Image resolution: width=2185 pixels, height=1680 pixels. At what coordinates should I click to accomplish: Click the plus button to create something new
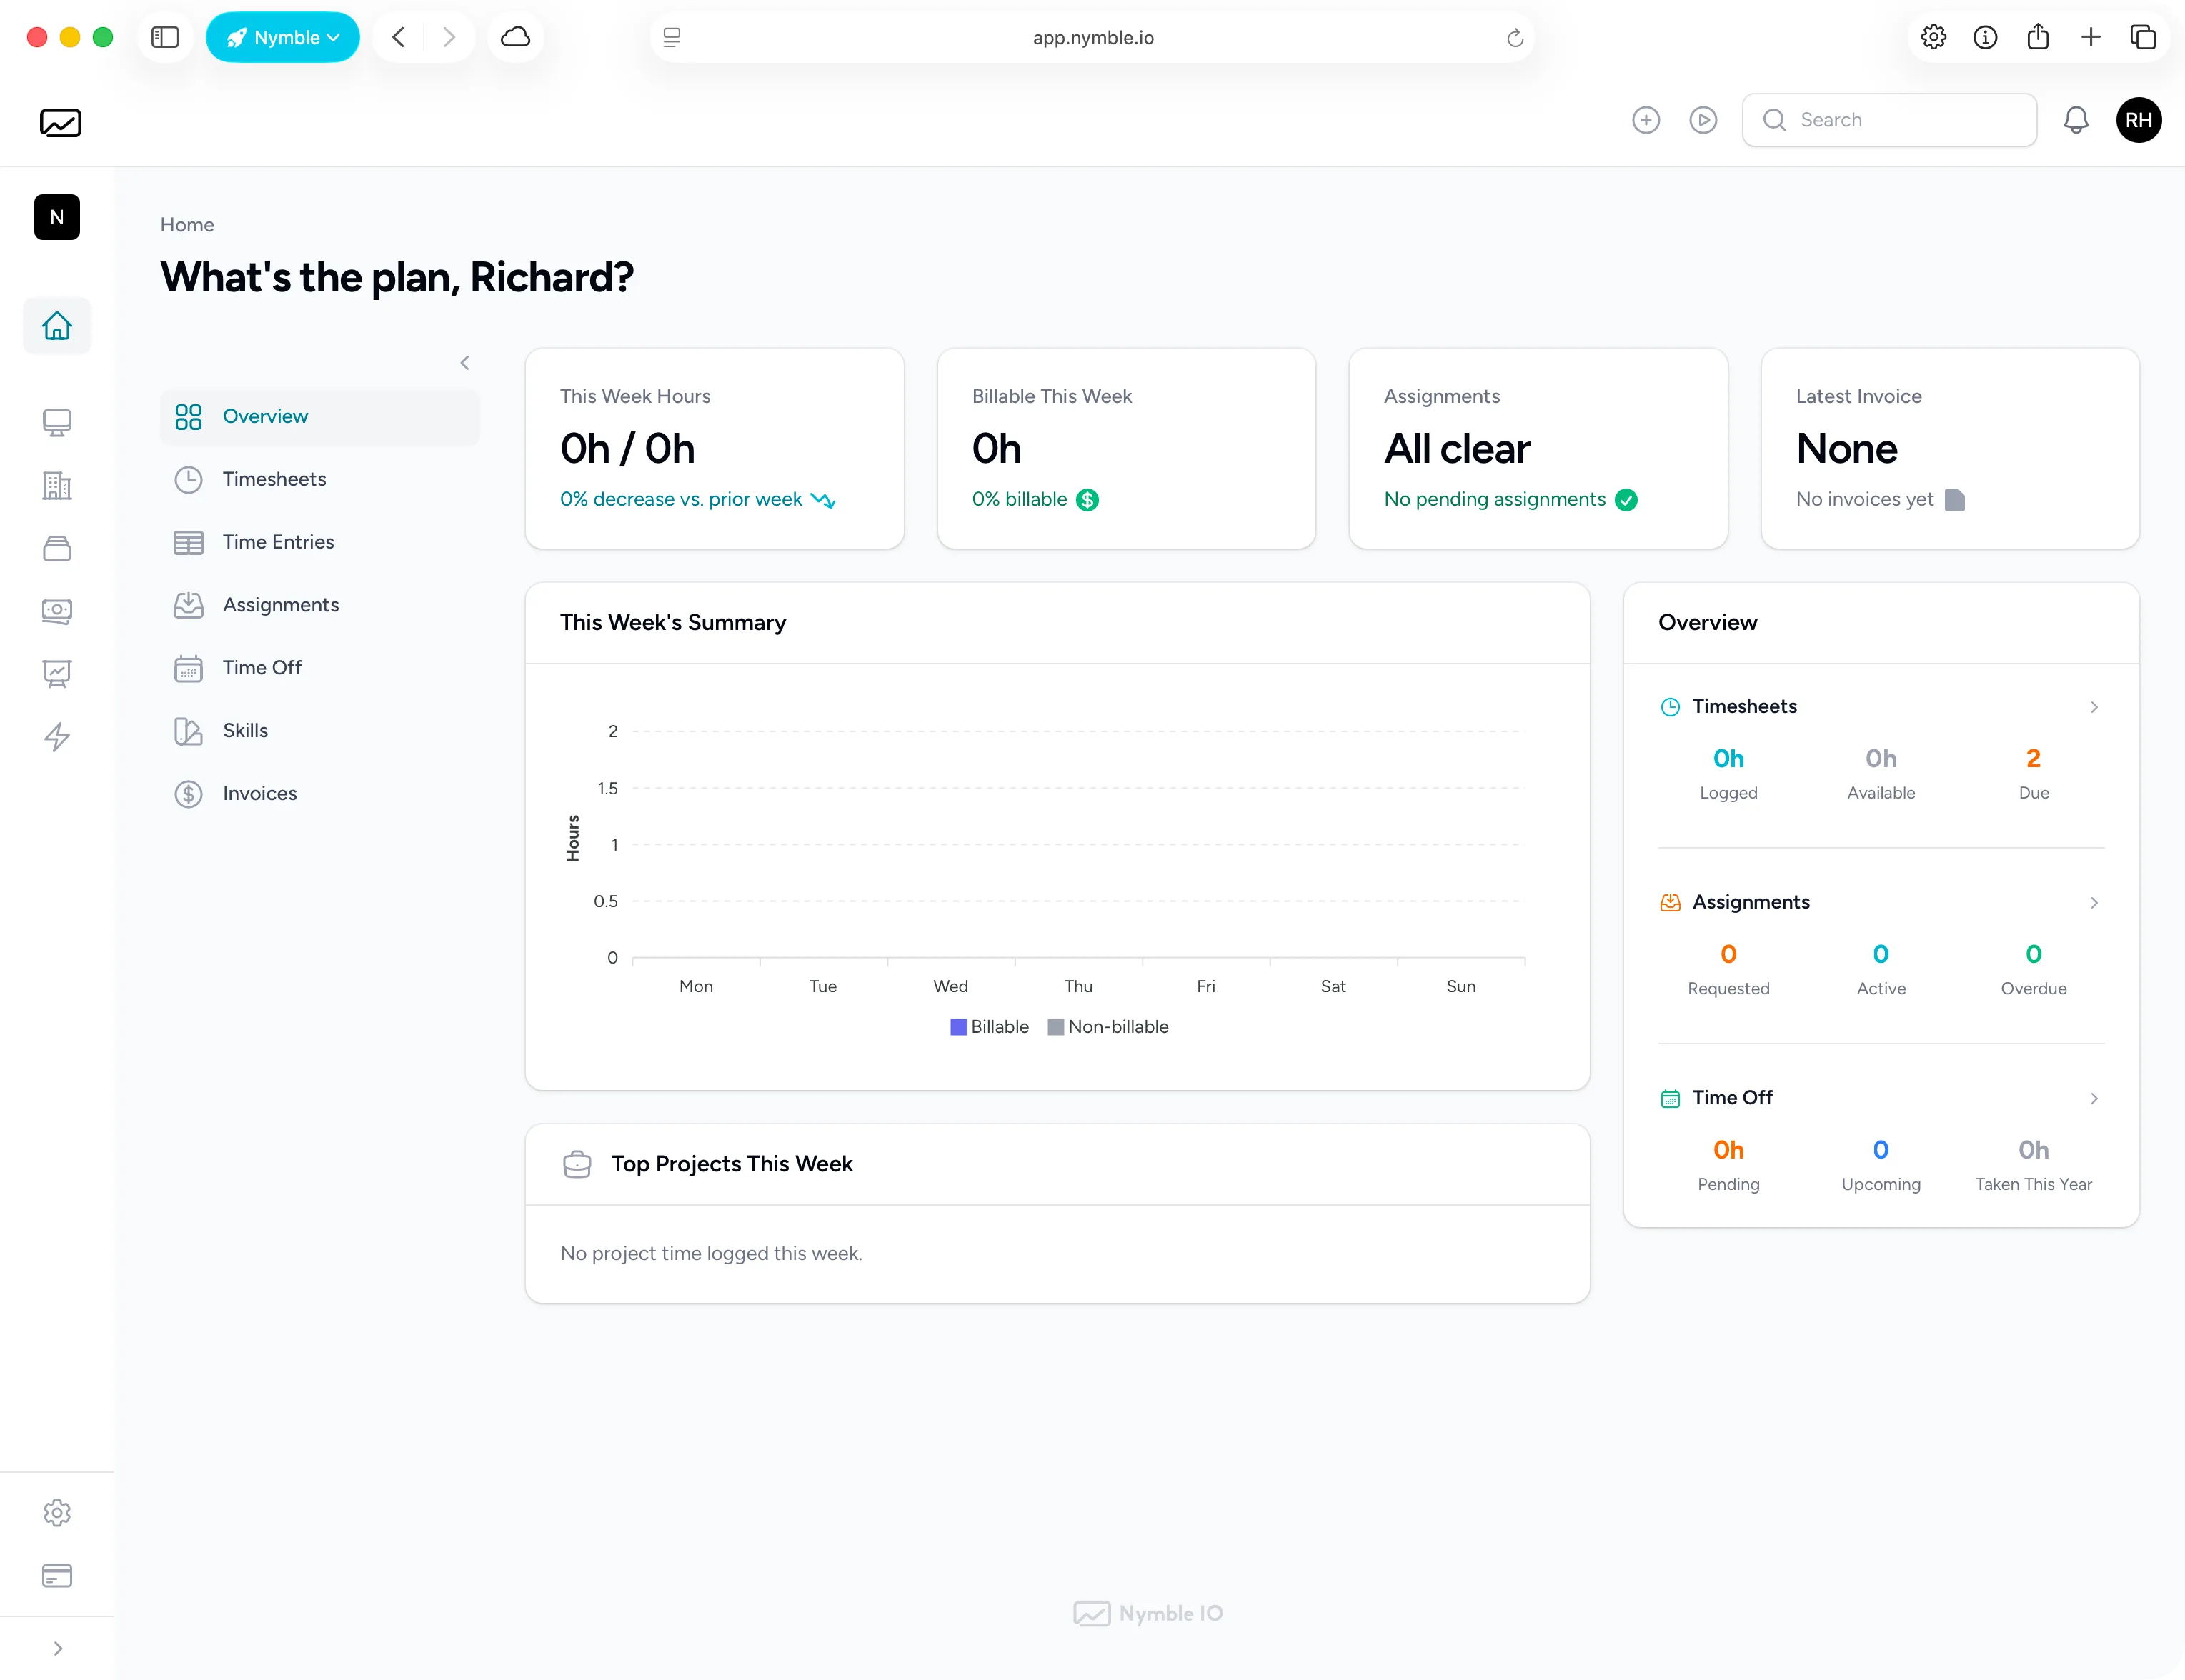1646,119
